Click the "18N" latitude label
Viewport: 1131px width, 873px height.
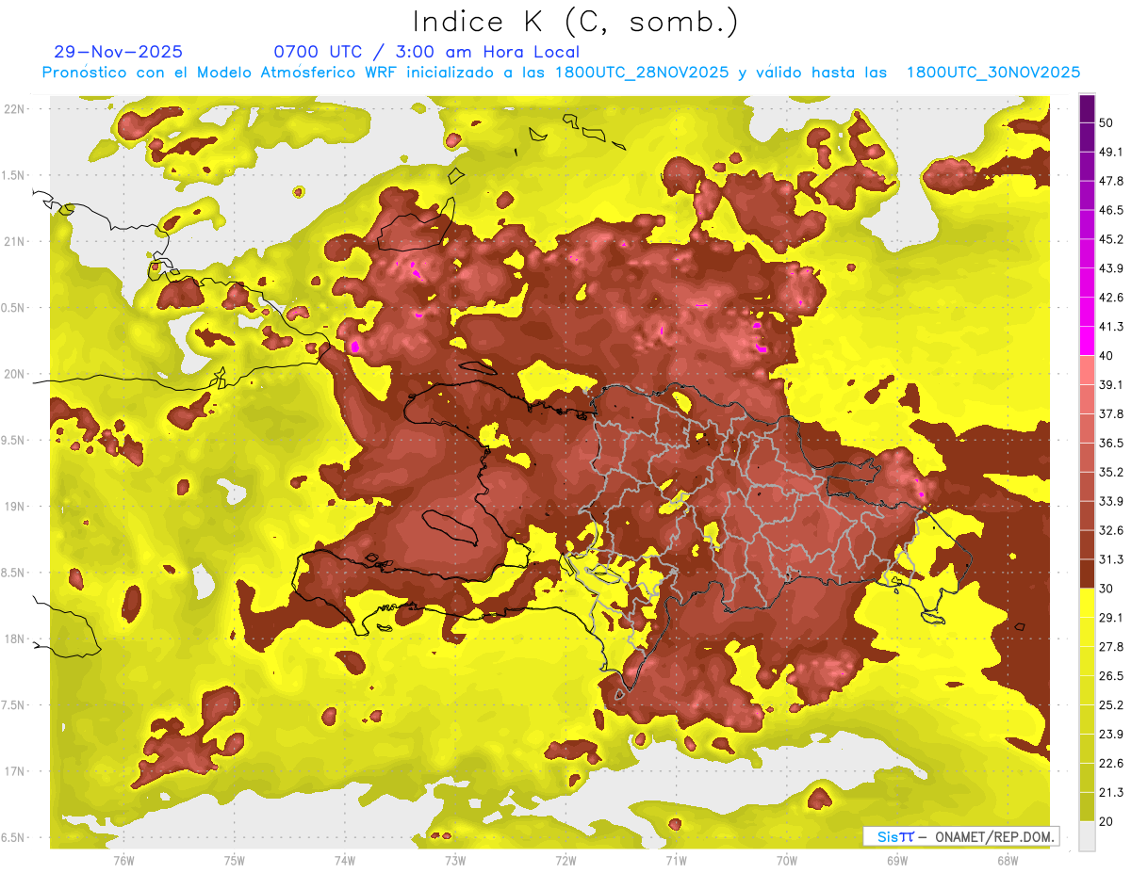(x=15, y=639)
